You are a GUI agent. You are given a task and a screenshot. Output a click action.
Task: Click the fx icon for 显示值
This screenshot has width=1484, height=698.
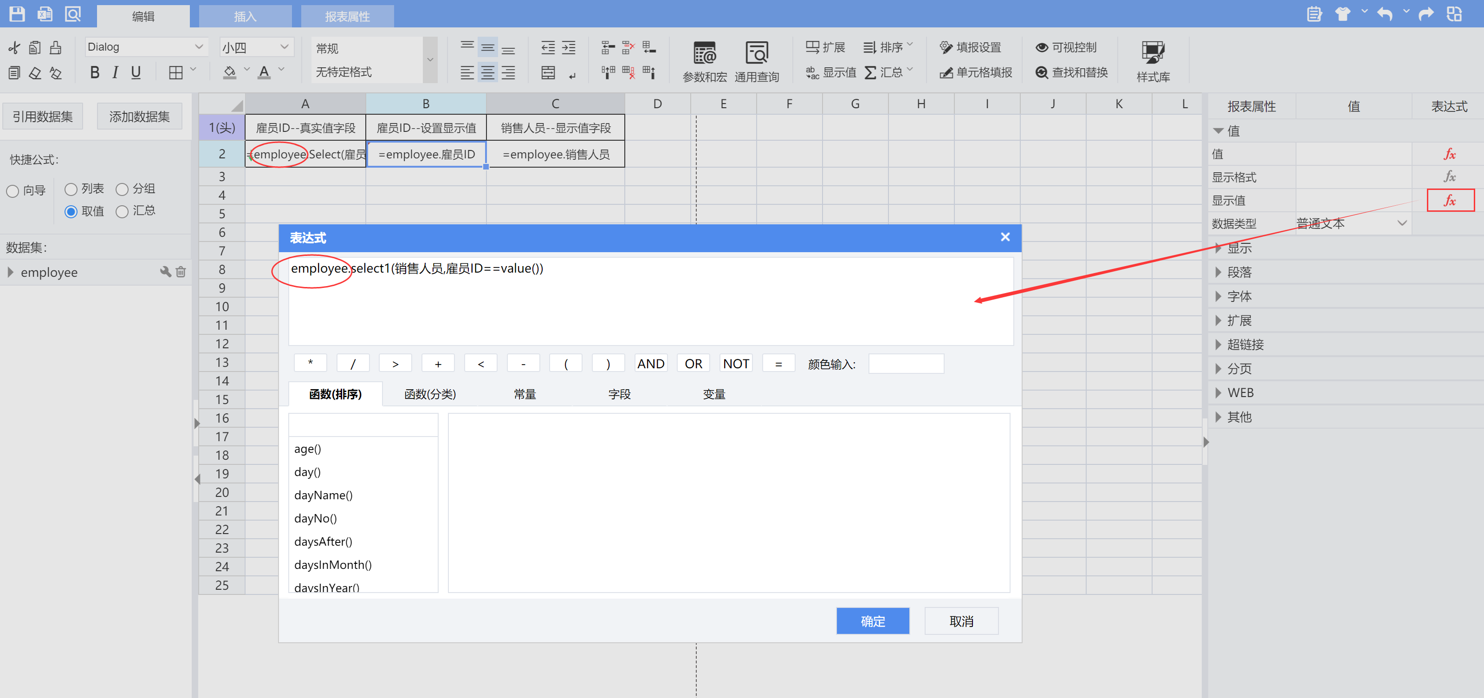[x=1450, y=201]
